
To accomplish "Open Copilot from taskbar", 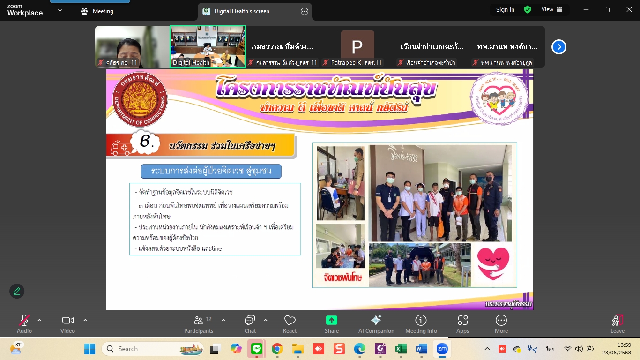I will tap(236, 349).
